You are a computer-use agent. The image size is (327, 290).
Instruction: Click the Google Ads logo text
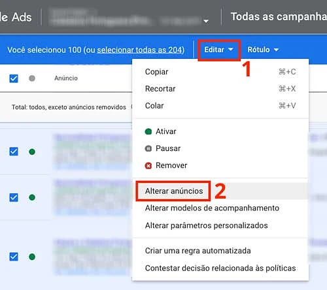16,17
